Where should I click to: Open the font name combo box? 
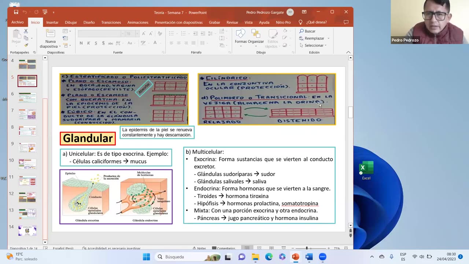tap(101, 33)
